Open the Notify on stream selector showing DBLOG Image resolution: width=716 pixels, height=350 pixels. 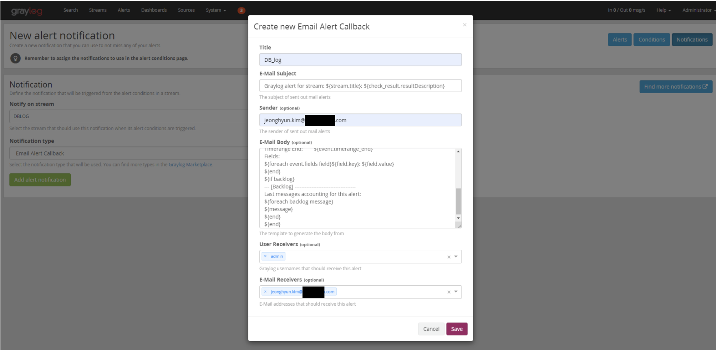click(129, 116)
